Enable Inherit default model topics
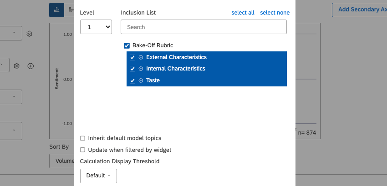Screen dimensions: 387x186 (82, 138)
